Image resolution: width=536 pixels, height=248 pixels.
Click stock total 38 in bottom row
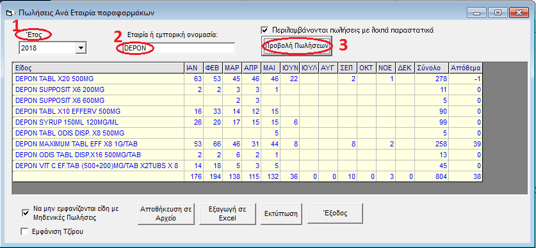[466, 176]
